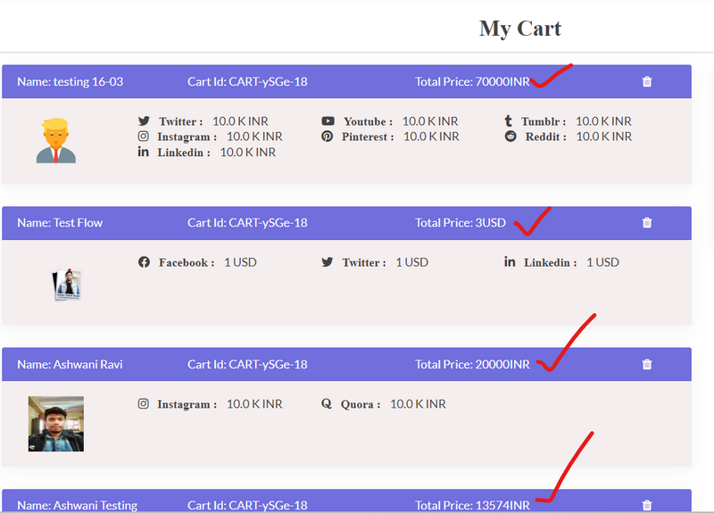
Task: Select Total Price 70000INR text
Action: [472, 82]
